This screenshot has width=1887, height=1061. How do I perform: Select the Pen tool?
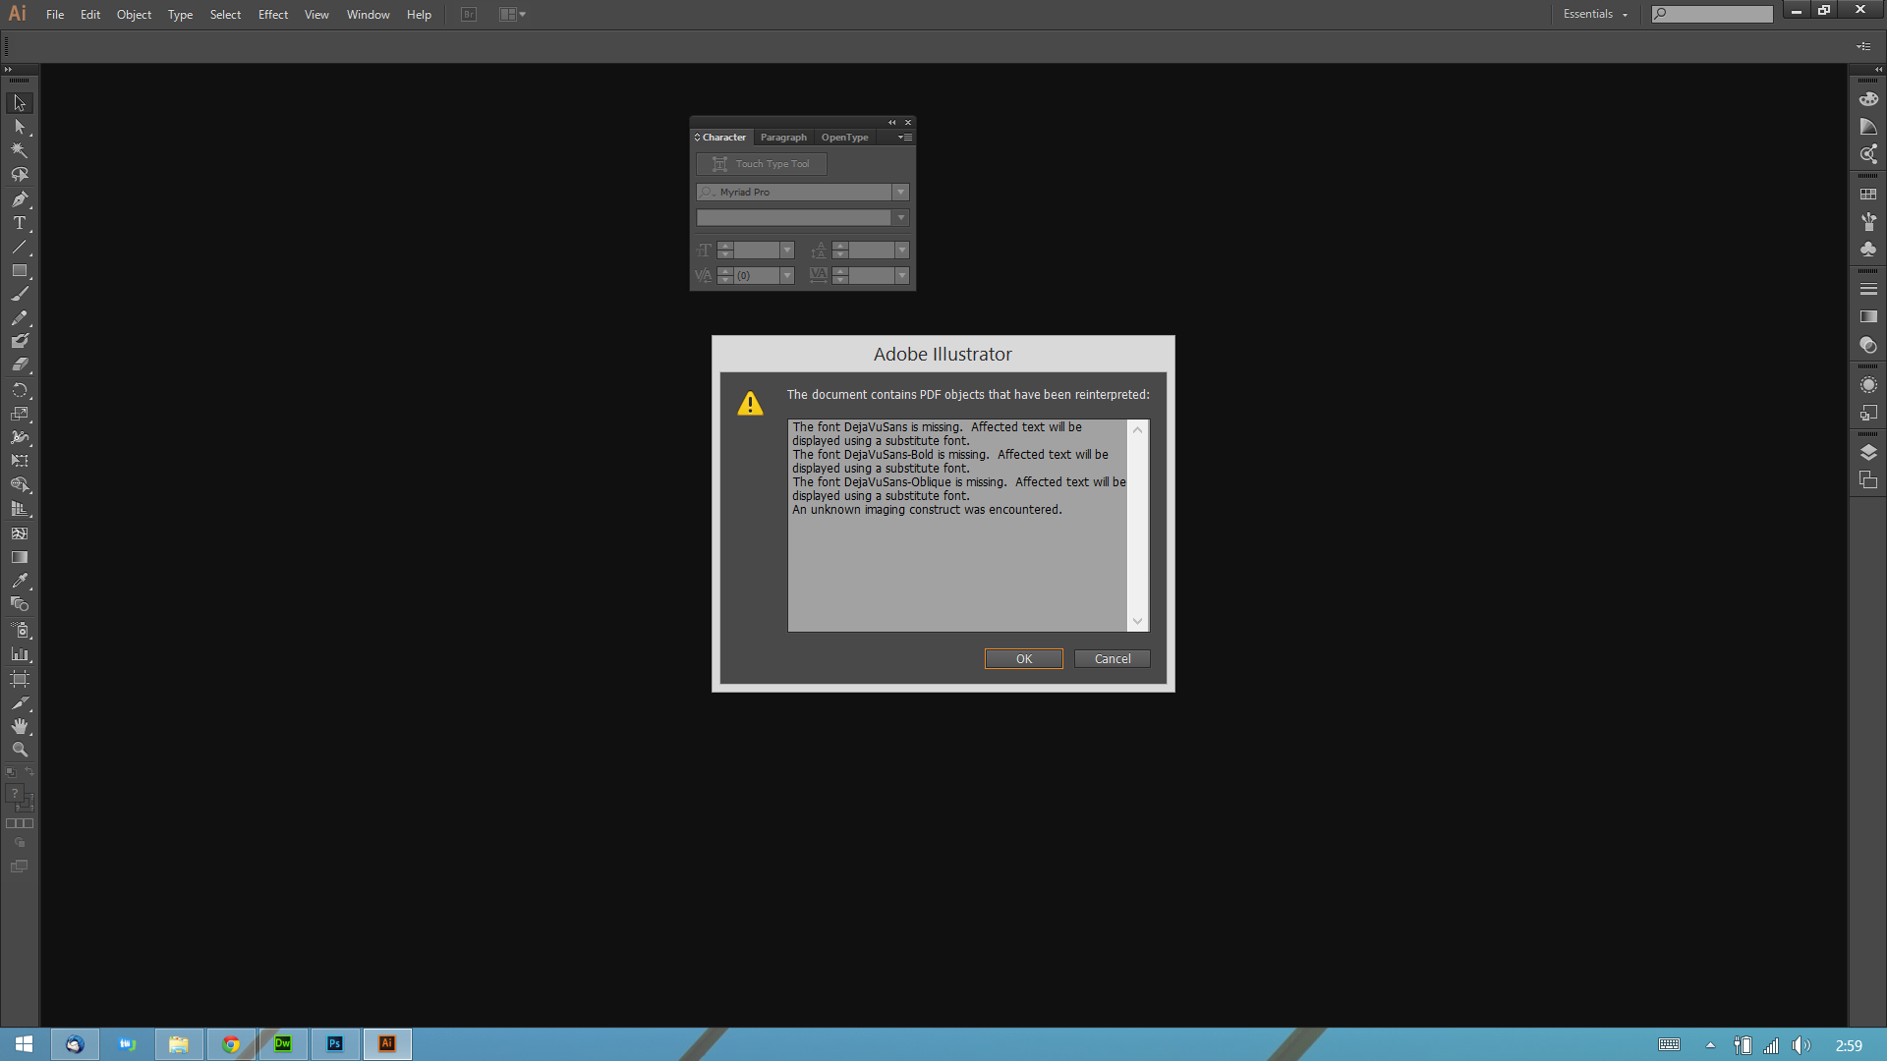20,199
